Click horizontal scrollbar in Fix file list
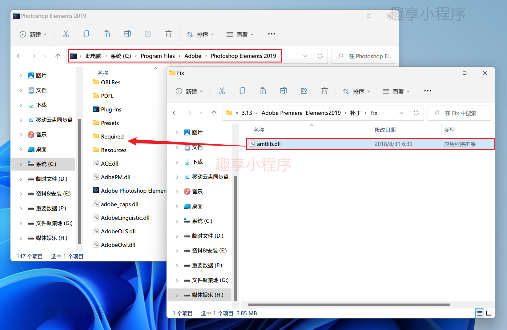The height and width of the screenshot is (330, 507). [349, 305]
